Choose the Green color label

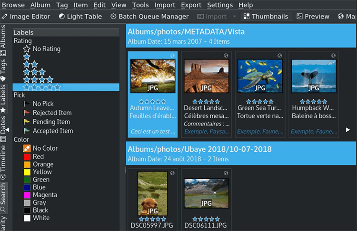(x=37, y=180)
